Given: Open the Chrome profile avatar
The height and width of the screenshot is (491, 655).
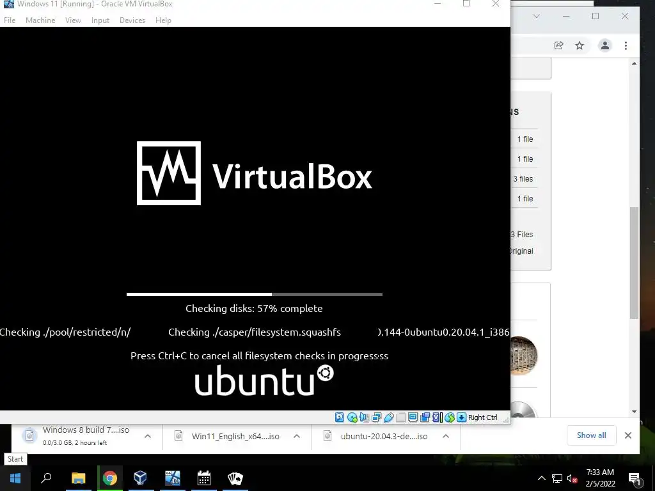Looking at the screenshot, I should click(x=605, y=45).
